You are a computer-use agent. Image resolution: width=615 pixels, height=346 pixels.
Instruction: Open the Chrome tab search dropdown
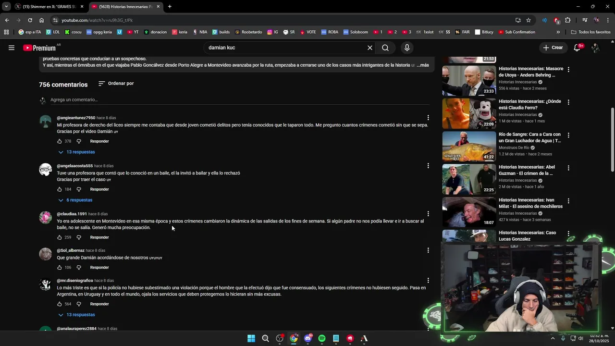(6, 7)
